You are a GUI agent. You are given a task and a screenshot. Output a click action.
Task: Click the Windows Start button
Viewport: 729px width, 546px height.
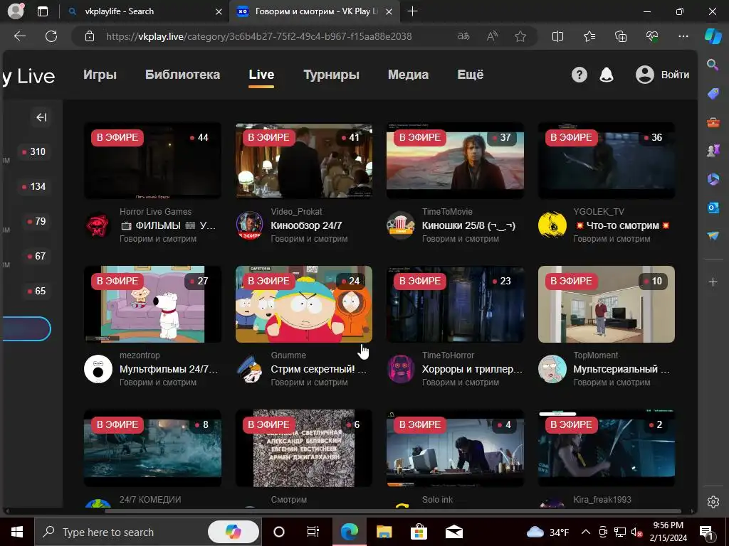(17, 532)
